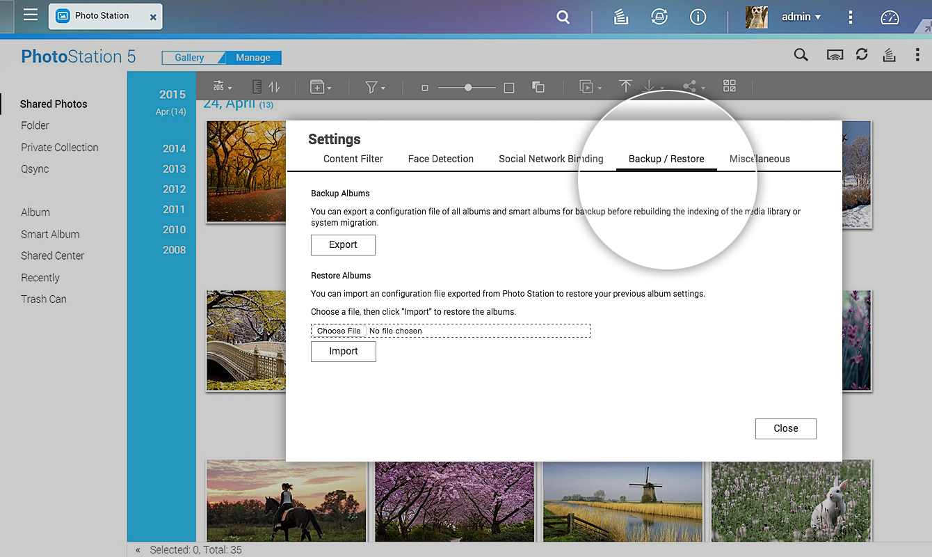Jump to year 2008 in the timeline
This screenshot has height=557, width=932.
pyautogui.click(x=175, y=249)
